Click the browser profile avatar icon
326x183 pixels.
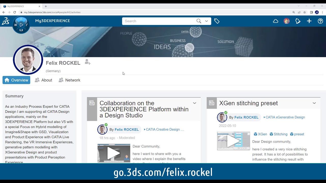pos(317,12)
